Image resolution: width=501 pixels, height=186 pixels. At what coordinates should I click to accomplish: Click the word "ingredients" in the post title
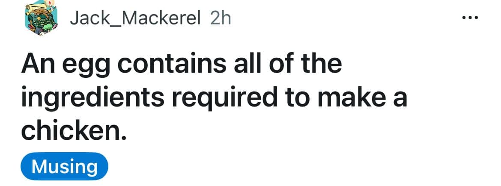92,99
